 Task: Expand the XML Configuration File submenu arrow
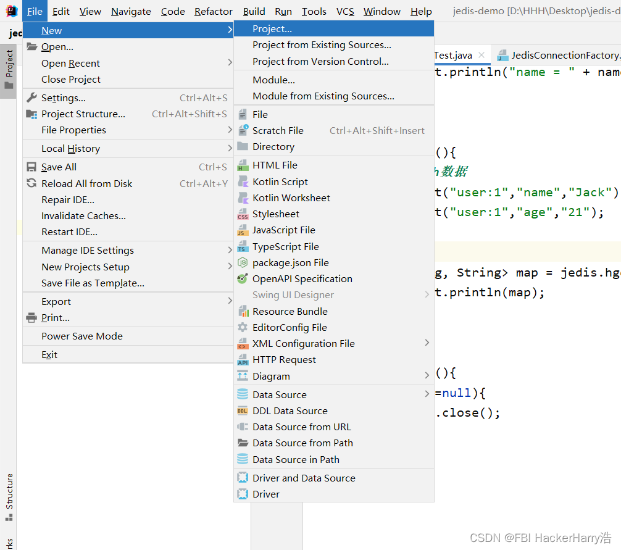coord(427,343)
